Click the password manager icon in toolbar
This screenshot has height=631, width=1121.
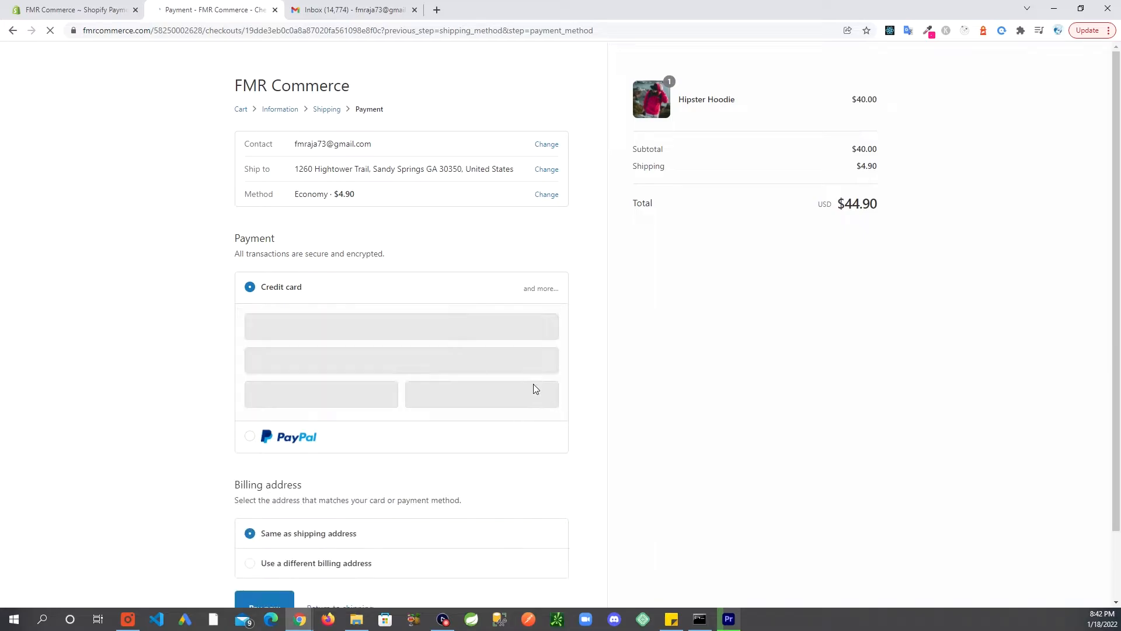click(x=946, y=30)
